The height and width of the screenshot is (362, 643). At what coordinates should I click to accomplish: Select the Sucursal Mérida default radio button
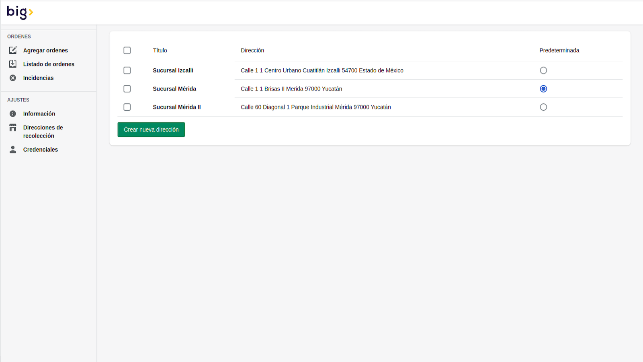coord(543,89)
